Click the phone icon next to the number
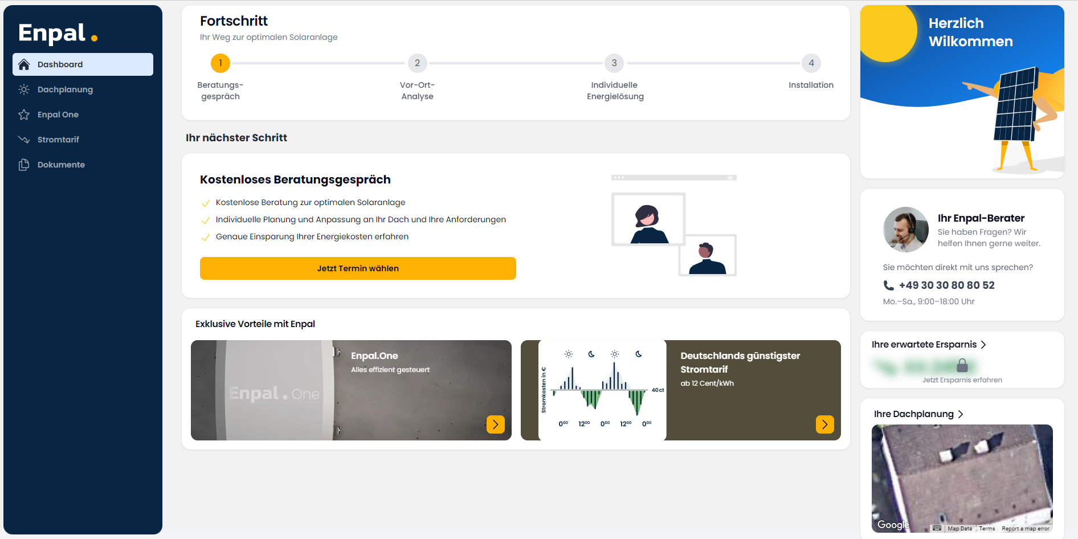 pyautogui.click(x=888, y=285)
